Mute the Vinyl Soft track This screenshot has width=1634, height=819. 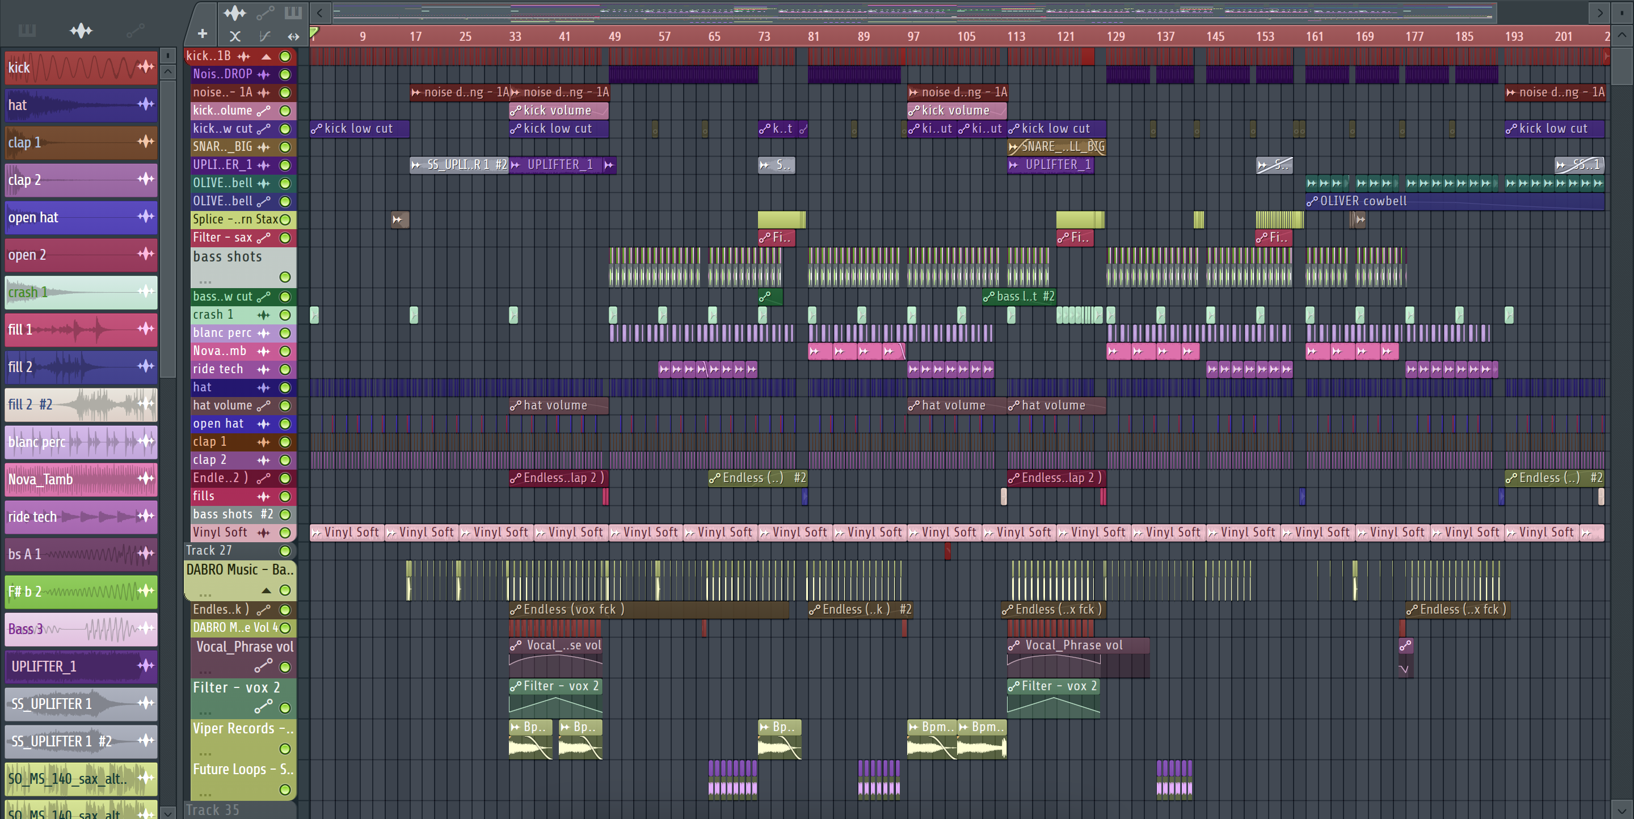pyautogui.click(x=285, y=533)
